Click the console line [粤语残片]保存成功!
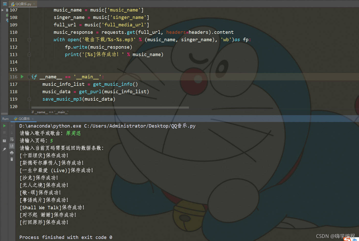Screen dimensions: 359x241 pyautogui.click(x=44, y=200)
